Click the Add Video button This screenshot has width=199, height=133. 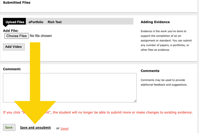14,47
